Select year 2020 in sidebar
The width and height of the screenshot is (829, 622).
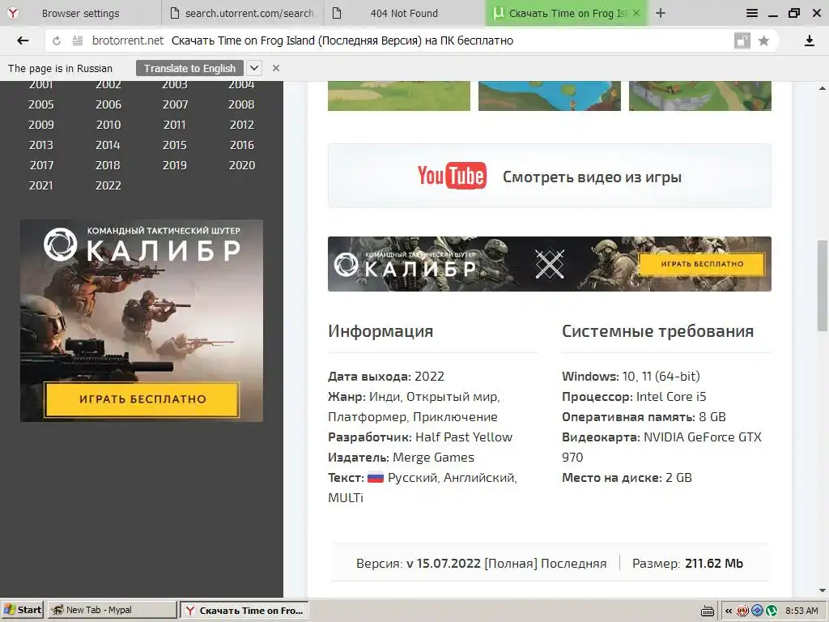coord(241,165)
